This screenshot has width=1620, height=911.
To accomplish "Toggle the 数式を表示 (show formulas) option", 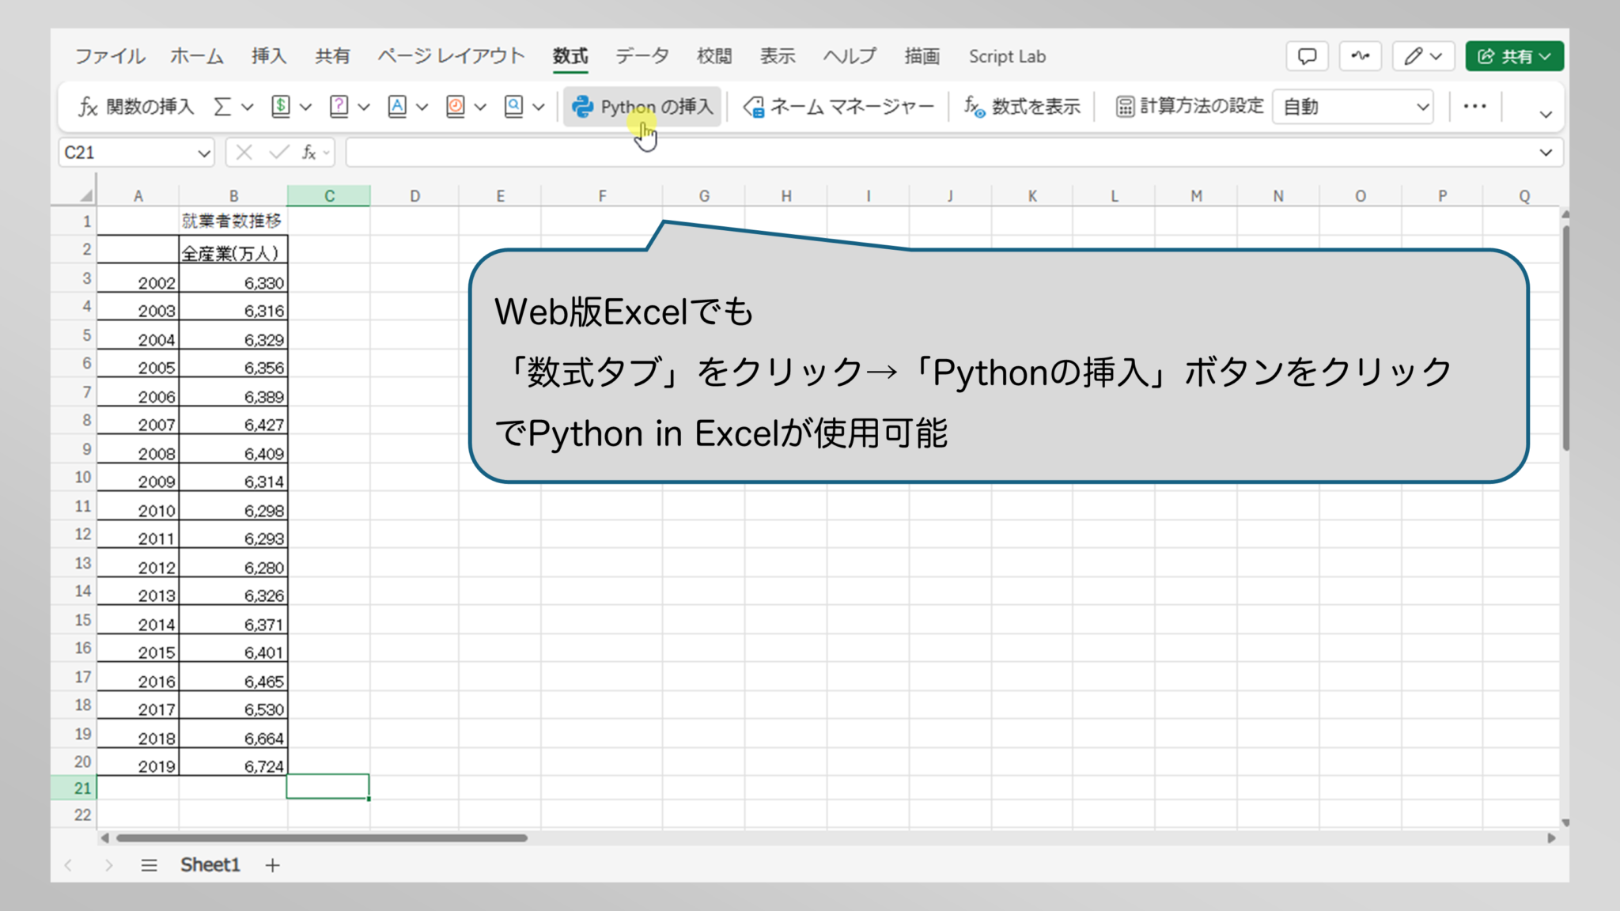I will click(x=1023, y=107).
